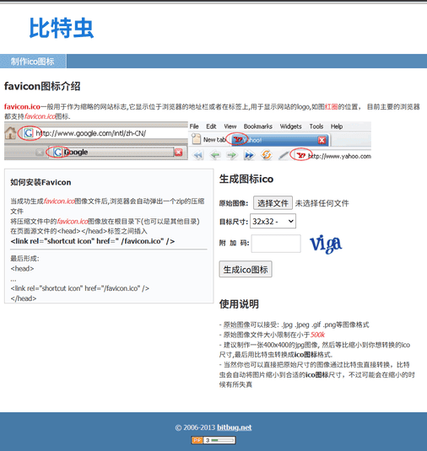
Task: Click the 如何安装Favicon heading
Action: coord(41,182)
